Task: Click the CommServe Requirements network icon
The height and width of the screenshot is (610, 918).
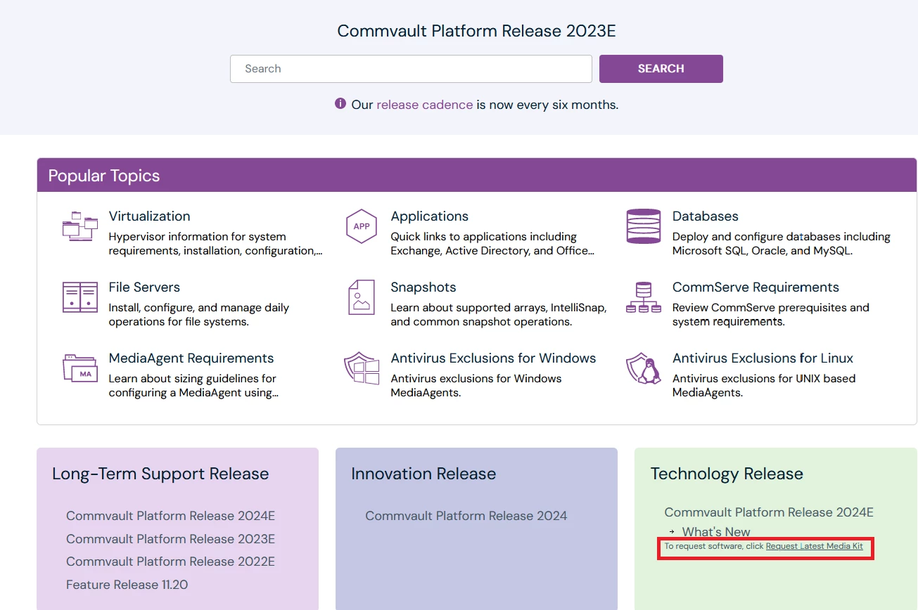Action: tap(643, 297)
